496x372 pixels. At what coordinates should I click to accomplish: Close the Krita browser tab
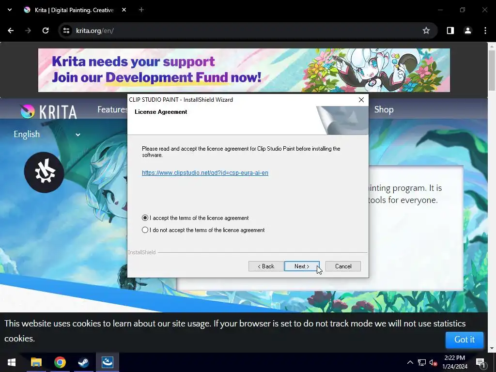[124, 10]
